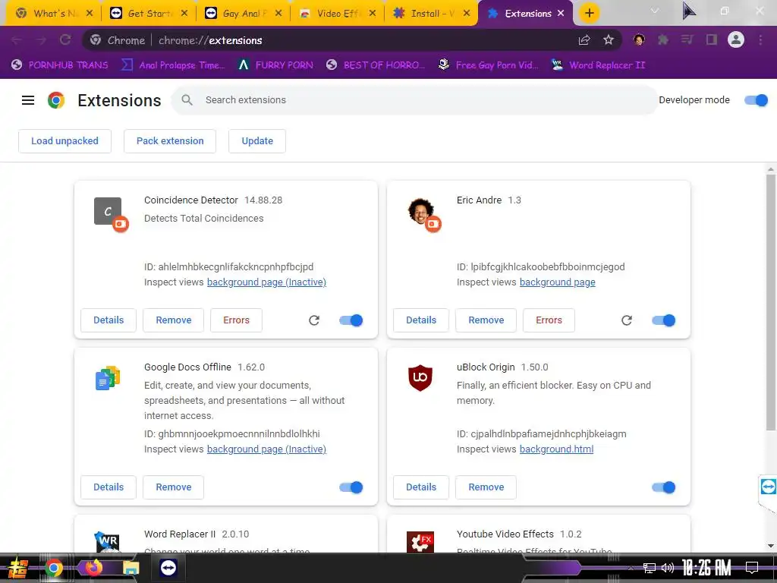Click the Google Docs Offline icon
The image size is (777, 583).
[x=108, y=378]
